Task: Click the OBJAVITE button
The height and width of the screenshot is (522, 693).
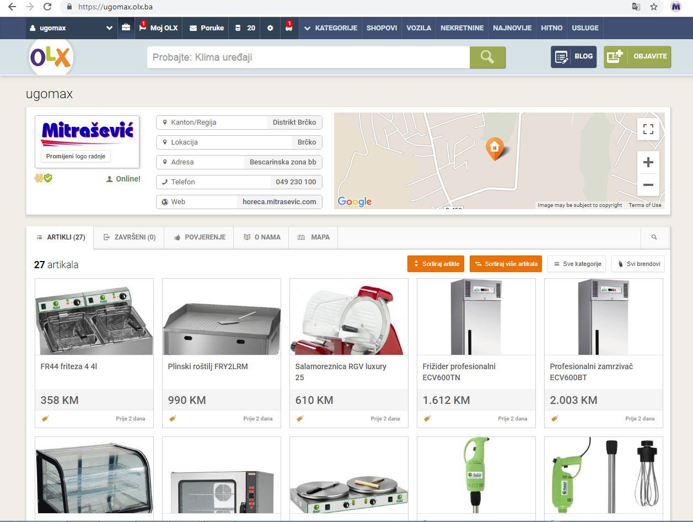Action: 637,56
